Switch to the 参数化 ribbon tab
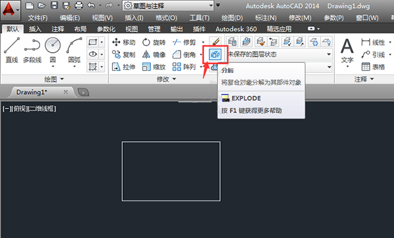This screenshot has height=238, width=394. point(106,29)
